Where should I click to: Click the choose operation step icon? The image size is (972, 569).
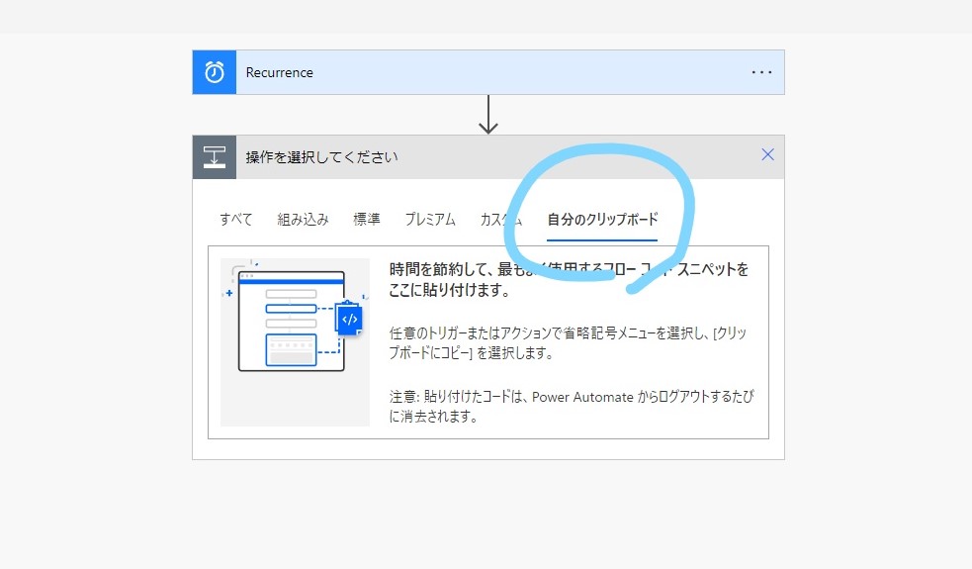click(215, 157)
